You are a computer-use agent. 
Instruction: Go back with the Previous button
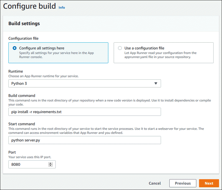tap(183, 183)
